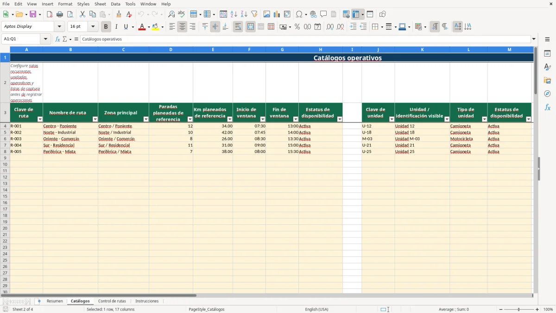This screenshot has width=556, height=313.
Task: Open filter dropdown for Zona principal
Action: pyautogui.click(x=146, y=119)
